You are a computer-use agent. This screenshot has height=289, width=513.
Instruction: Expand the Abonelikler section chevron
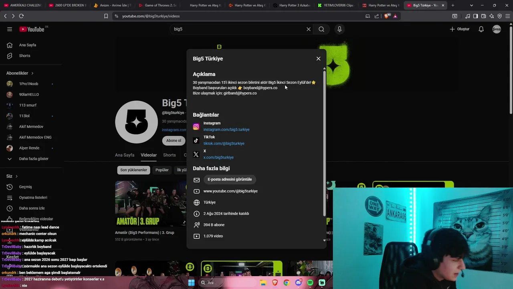(x=32, y=73)
